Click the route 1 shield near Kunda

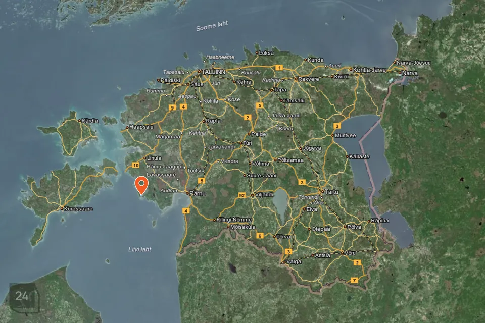click(x=279, y=67)
